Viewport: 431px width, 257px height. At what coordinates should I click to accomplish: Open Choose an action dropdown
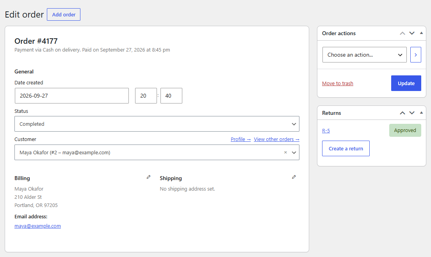point(365,55)
